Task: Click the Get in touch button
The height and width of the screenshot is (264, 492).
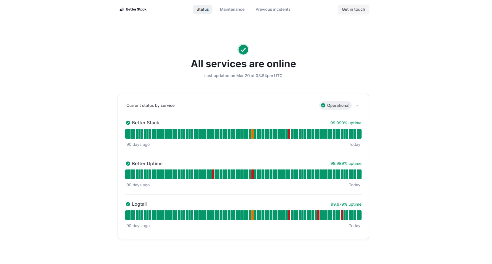Action: (354, 10)
